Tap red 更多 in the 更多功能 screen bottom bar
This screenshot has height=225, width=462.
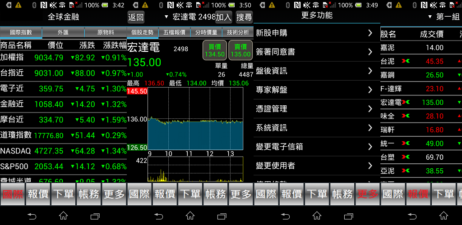pyautogui.click(x=367, y=194)
